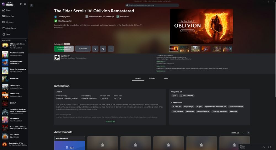
Task: Click the Buy $49.99 button
Action: [83, 49]
